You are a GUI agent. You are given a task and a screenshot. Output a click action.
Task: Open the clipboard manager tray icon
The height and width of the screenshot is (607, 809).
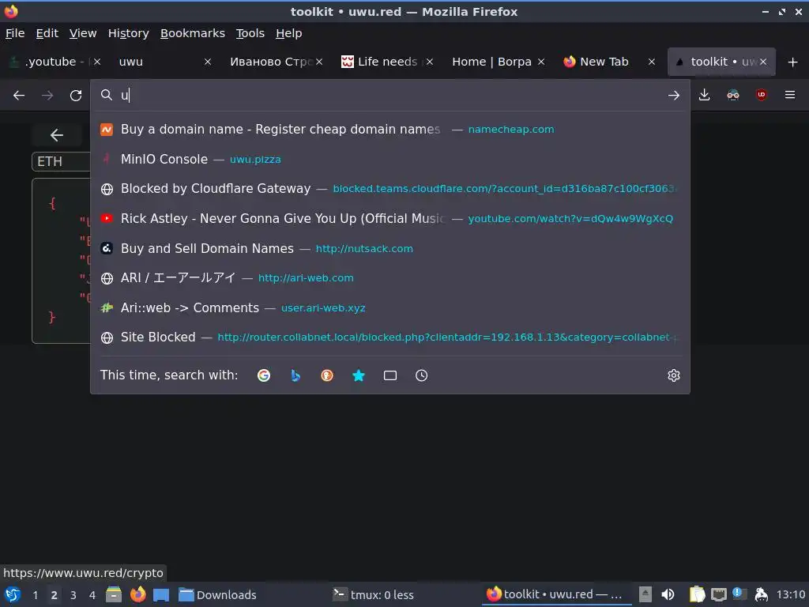(x=697, y=594)
